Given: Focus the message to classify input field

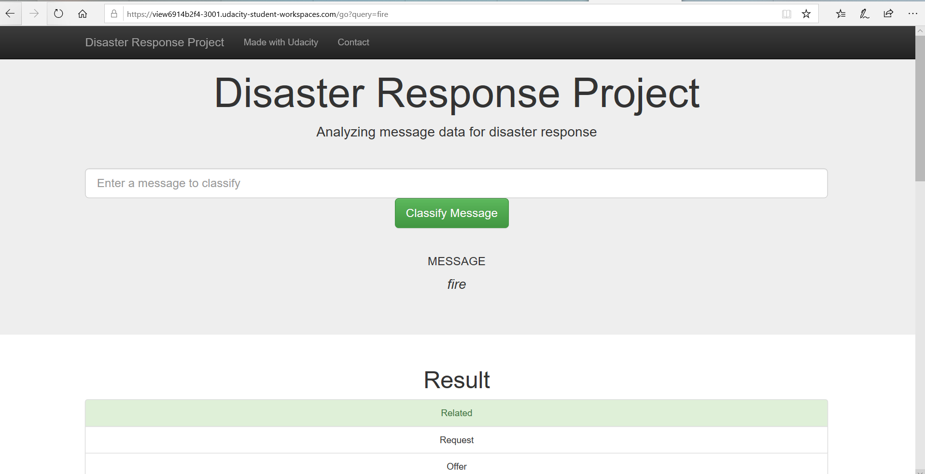Looking at the screenshot, I should tap(456, 183).
